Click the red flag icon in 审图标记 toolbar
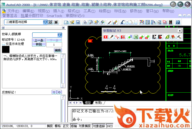Image resolution: width=192 pixels, height=129 pixels. (x=106, y=37)
